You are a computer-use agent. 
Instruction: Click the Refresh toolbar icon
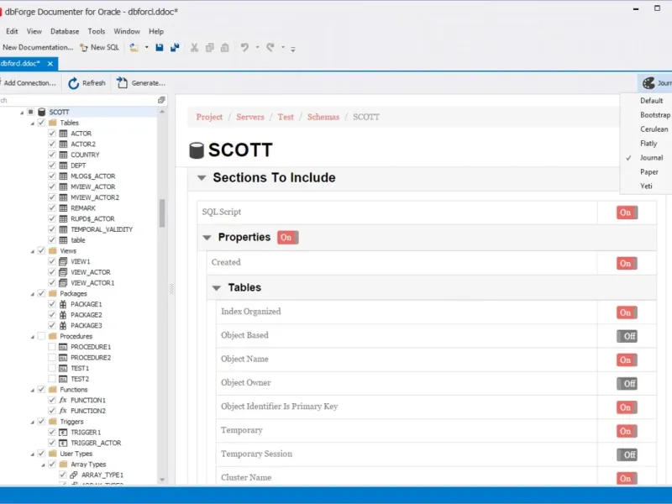(74, 83)
